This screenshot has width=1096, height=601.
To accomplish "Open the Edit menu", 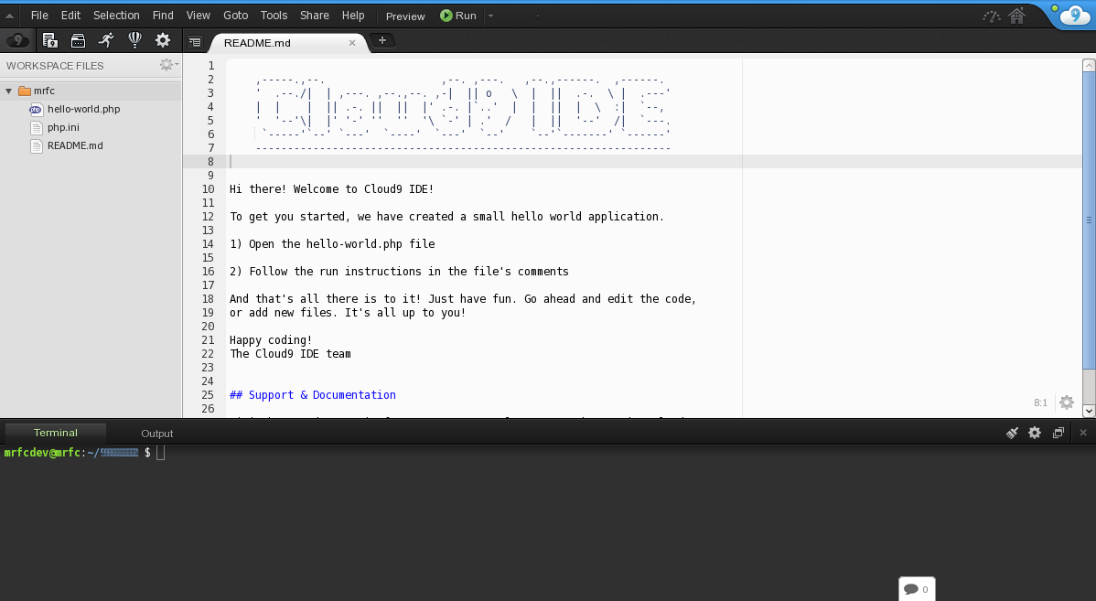I will (70, 16).
